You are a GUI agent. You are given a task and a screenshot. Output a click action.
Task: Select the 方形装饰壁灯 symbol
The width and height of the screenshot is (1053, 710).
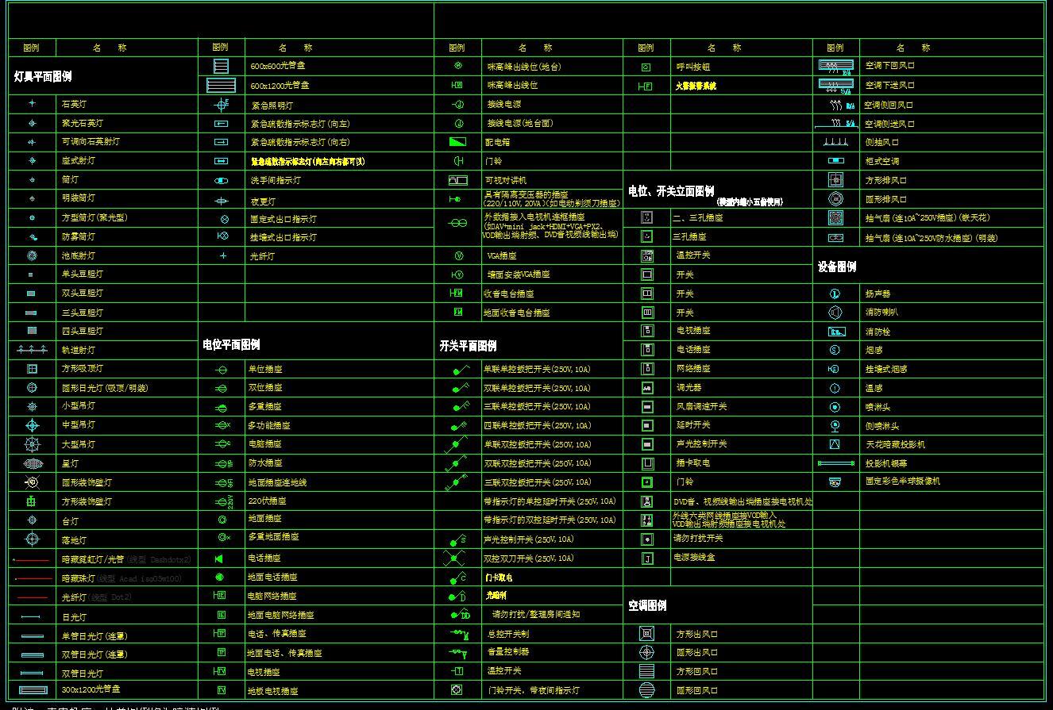point(32,501)
